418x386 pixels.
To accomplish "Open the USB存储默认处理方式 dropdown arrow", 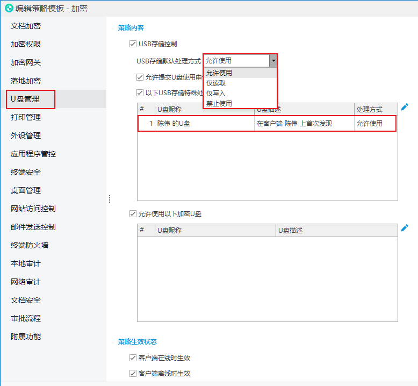I will pyautogui.click(x=273, y=61).
